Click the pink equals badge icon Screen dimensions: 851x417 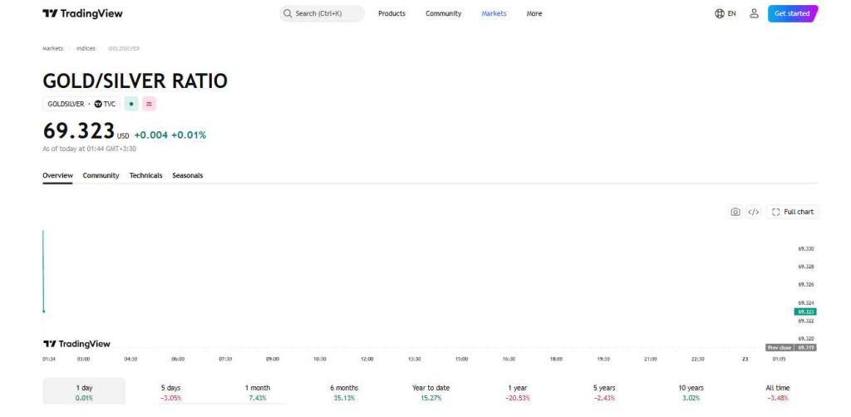[149, 104]
